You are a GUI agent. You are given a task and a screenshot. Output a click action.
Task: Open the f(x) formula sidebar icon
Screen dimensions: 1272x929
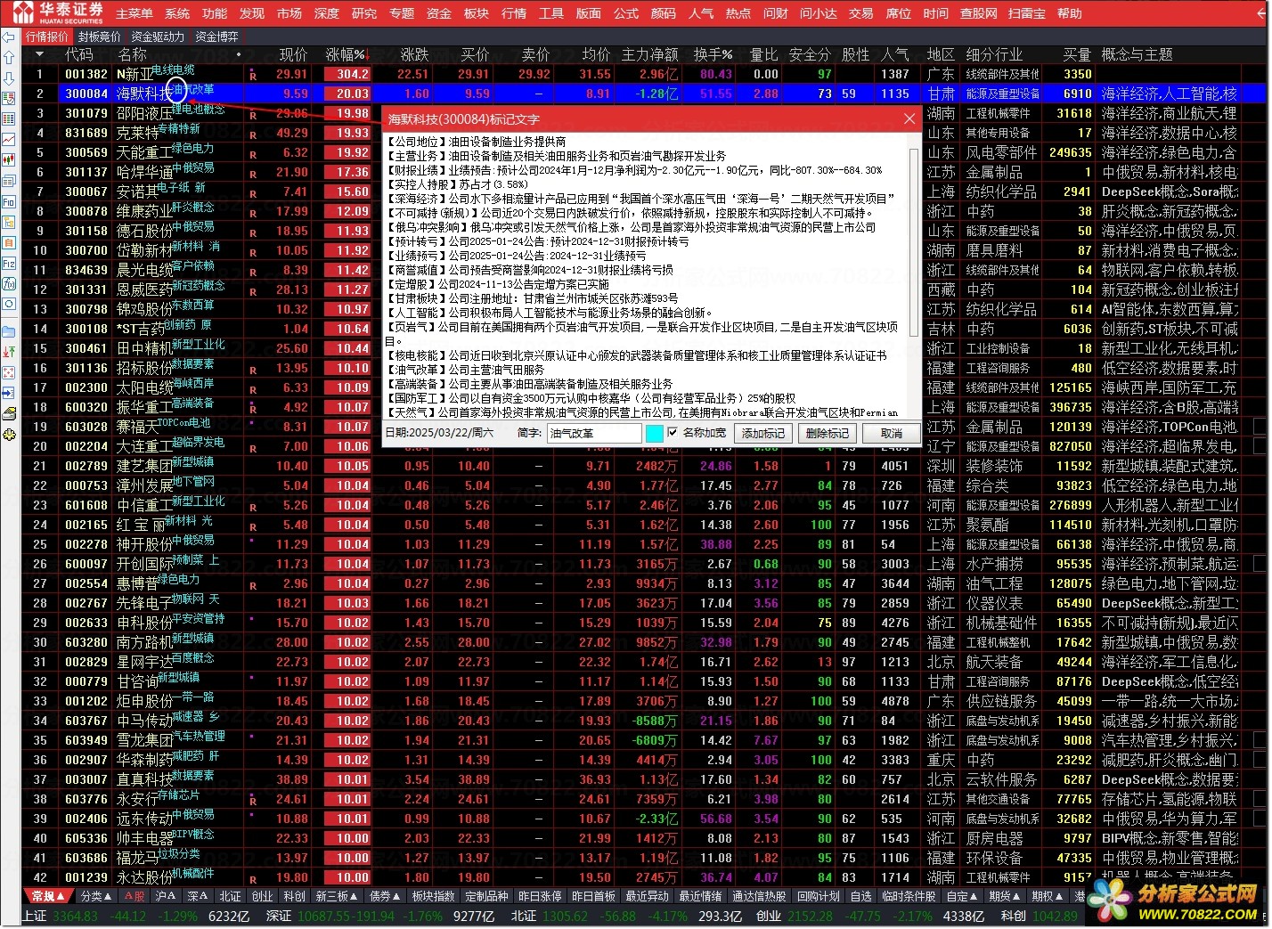(x=9, y=284)
